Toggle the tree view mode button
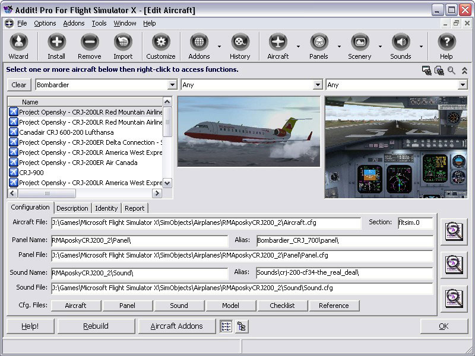475x356 pixels. point(242,326)
